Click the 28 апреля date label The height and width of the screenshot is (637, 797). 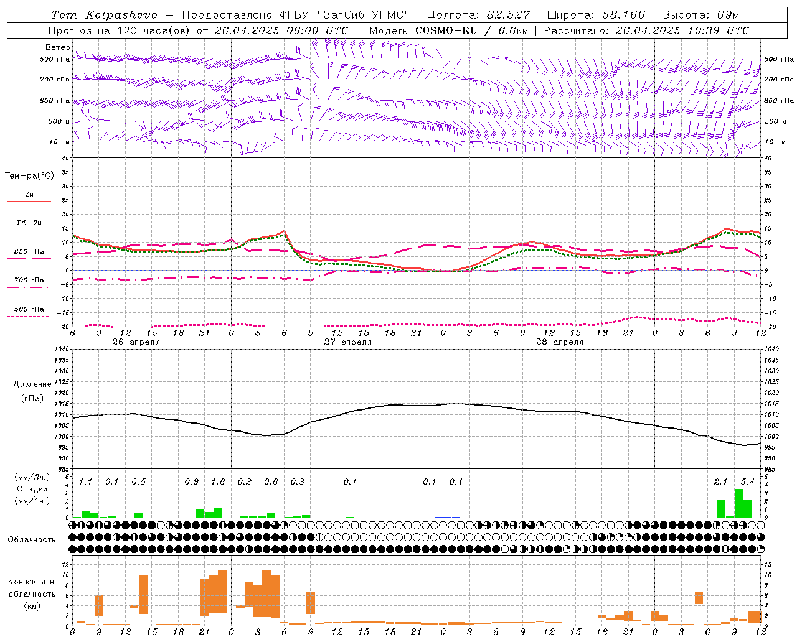coord(560,342)
